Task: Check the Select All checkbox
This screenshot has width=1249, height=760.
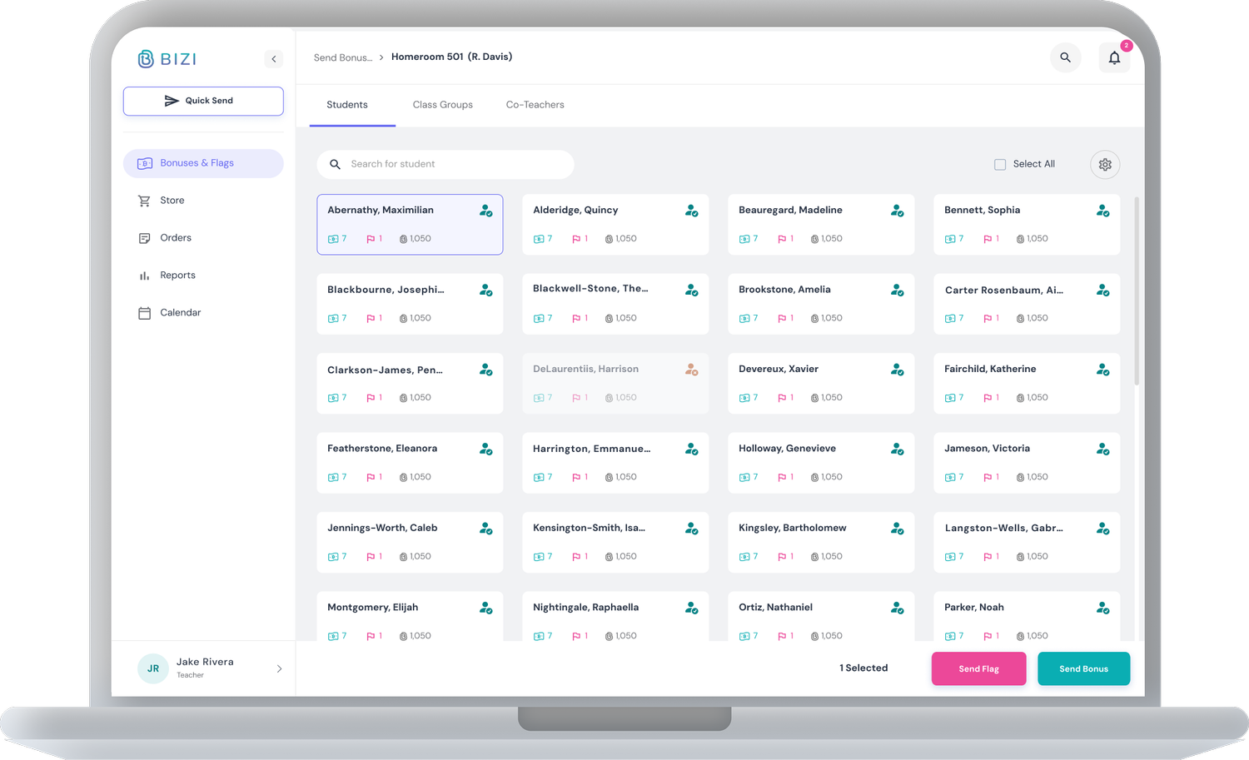Action: [1000, 165]
